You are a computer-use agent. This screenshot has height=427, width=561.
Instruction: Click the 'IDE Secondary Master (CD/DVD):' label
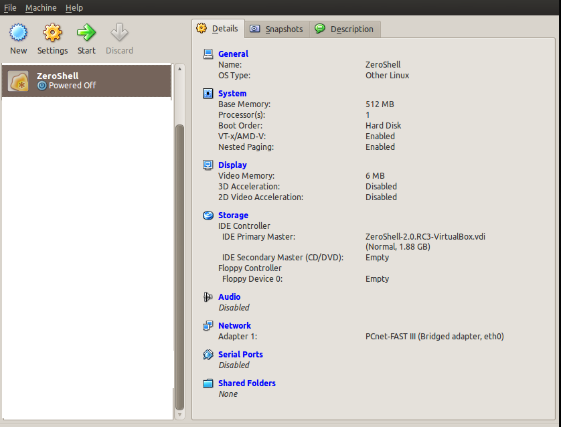(x=283, y=258)
